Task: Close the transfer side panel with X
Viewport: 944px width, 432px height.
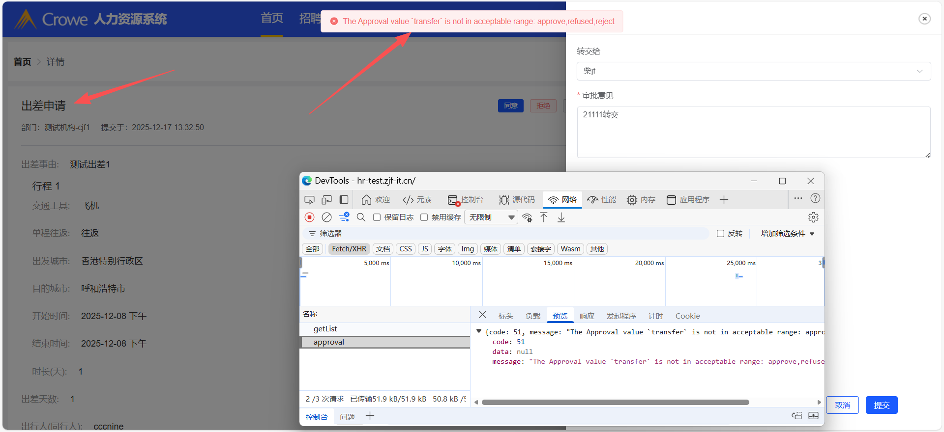Action: coord(924,19)
